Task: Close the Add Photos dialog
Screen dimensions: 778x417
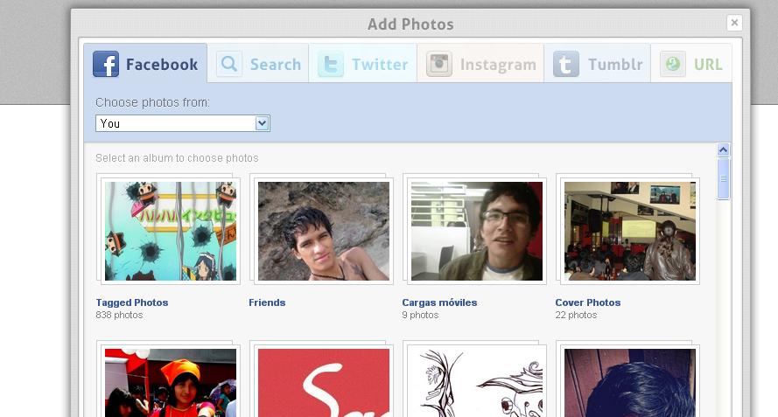Action: point(734,23)
